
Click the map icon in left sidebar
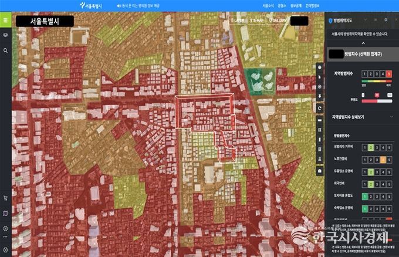click(5, 214)
